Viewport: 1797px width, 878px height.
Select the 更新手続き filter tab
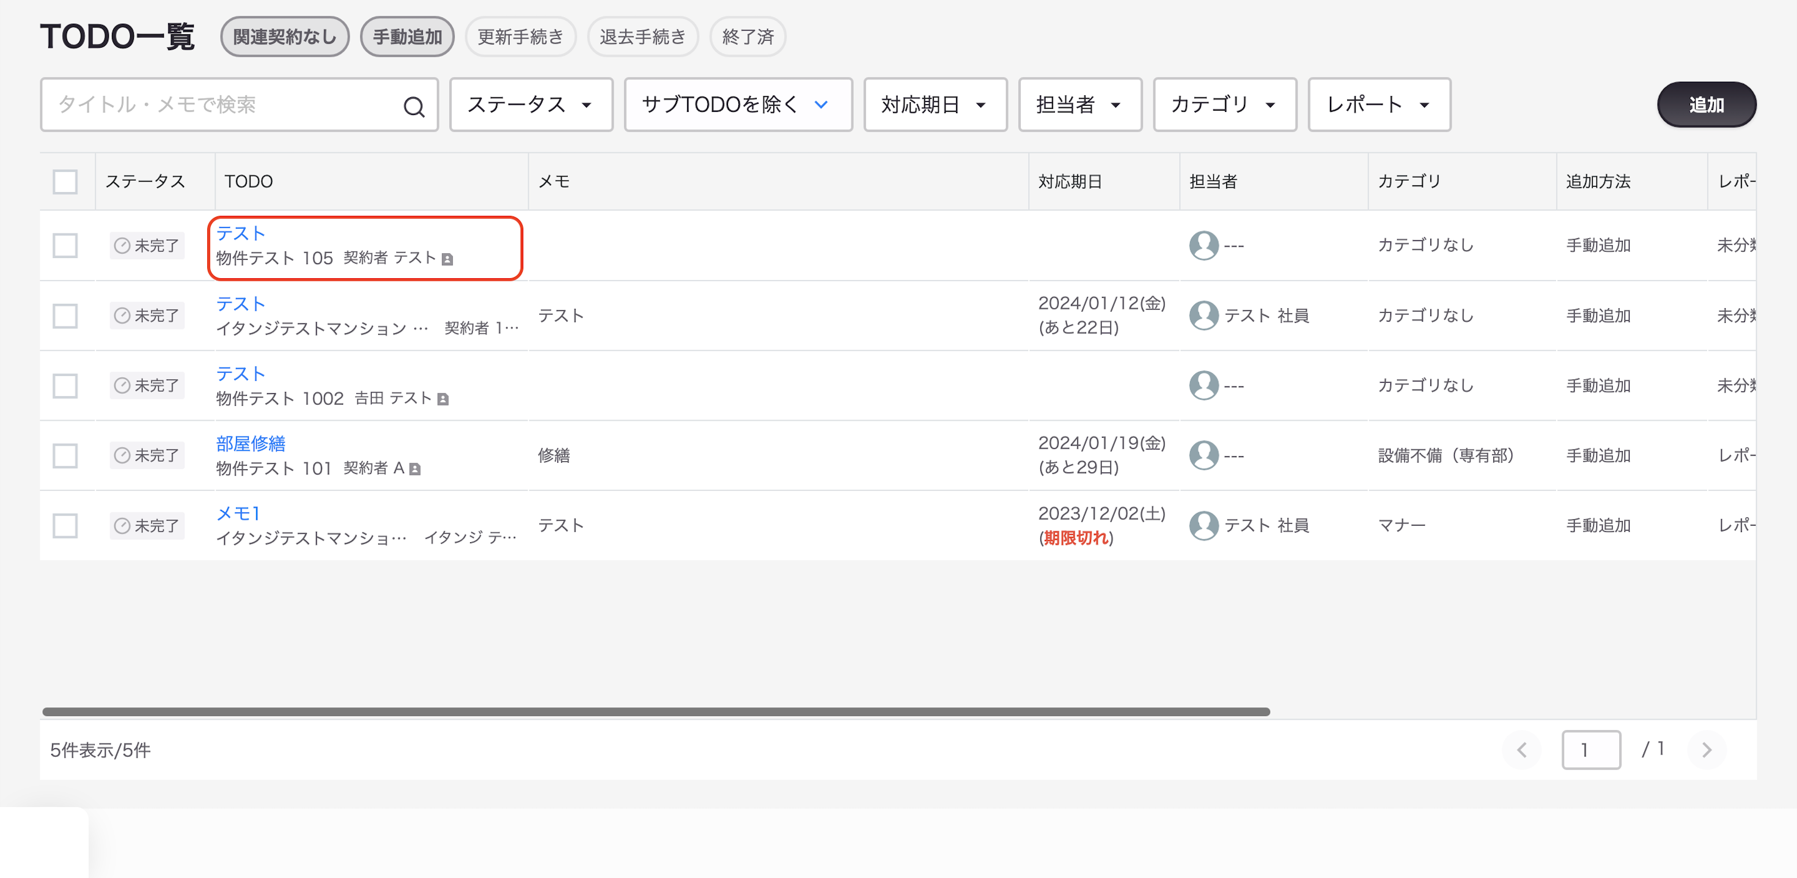coord(520,37)
